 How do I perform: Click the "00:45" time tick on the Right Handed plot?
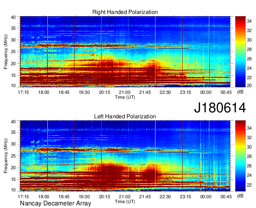click(226, 92)
